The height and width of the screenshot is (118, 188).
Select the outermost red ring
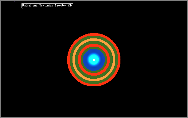click(x=94, y=34)
